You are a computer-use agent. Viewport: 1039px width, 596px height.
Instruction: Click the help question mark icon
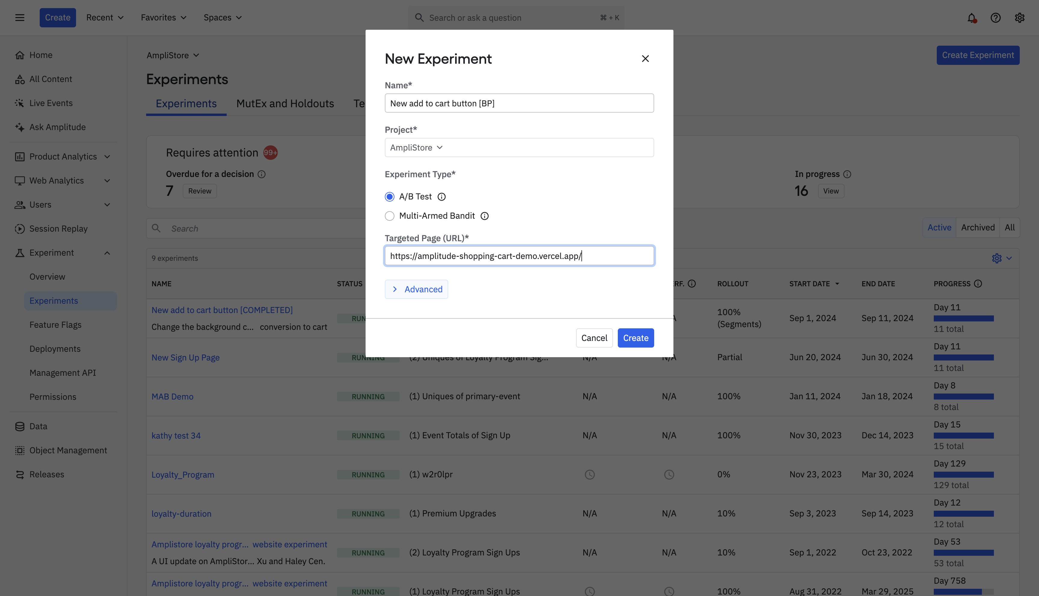(996, 18)
